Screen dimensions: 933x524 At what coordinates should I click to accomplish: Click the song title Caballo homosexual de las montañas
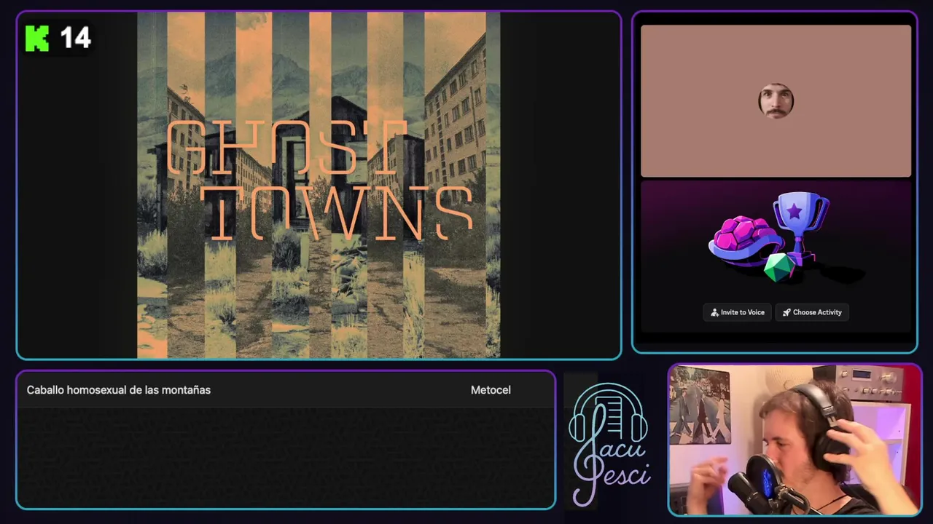(119, 390)
